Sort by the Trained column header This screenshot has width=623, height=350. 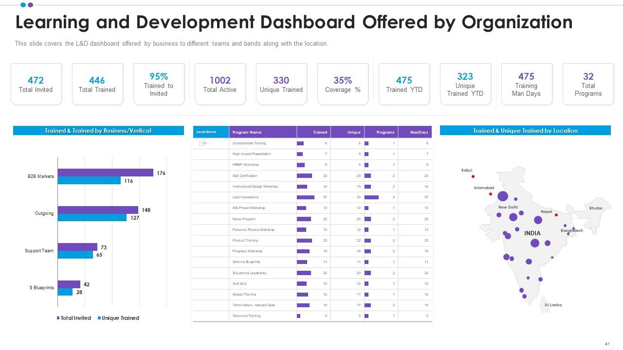314,132
